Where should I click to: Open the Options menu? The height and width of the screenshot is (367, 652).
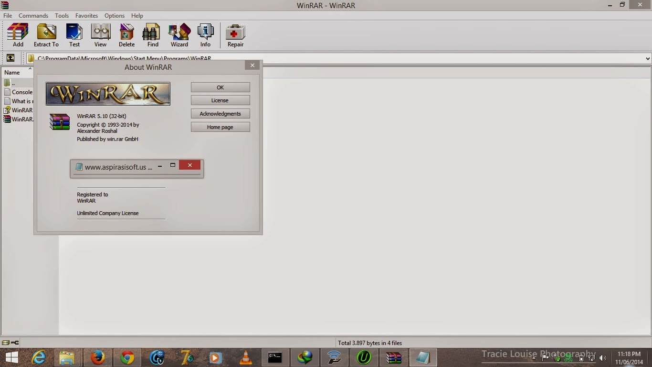(x=115, y=16)
